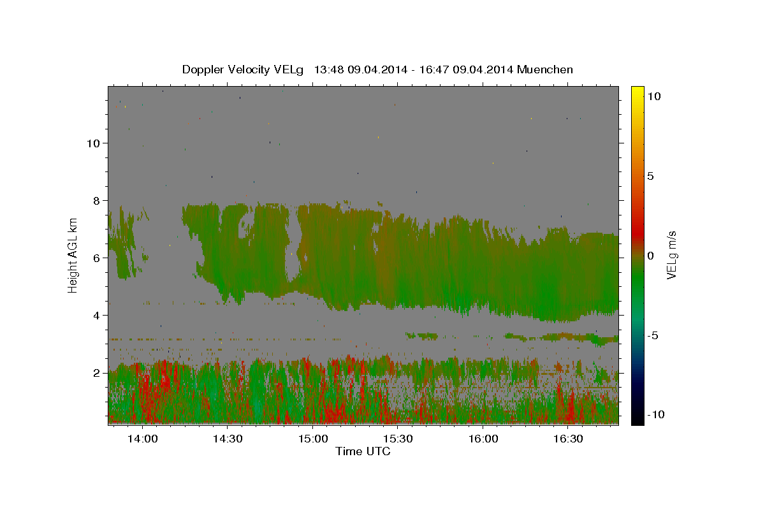Image resolution: width=765 pixels, height=510 pixels.
Task: Click the colorbar tick label 5
Action: 650,176
